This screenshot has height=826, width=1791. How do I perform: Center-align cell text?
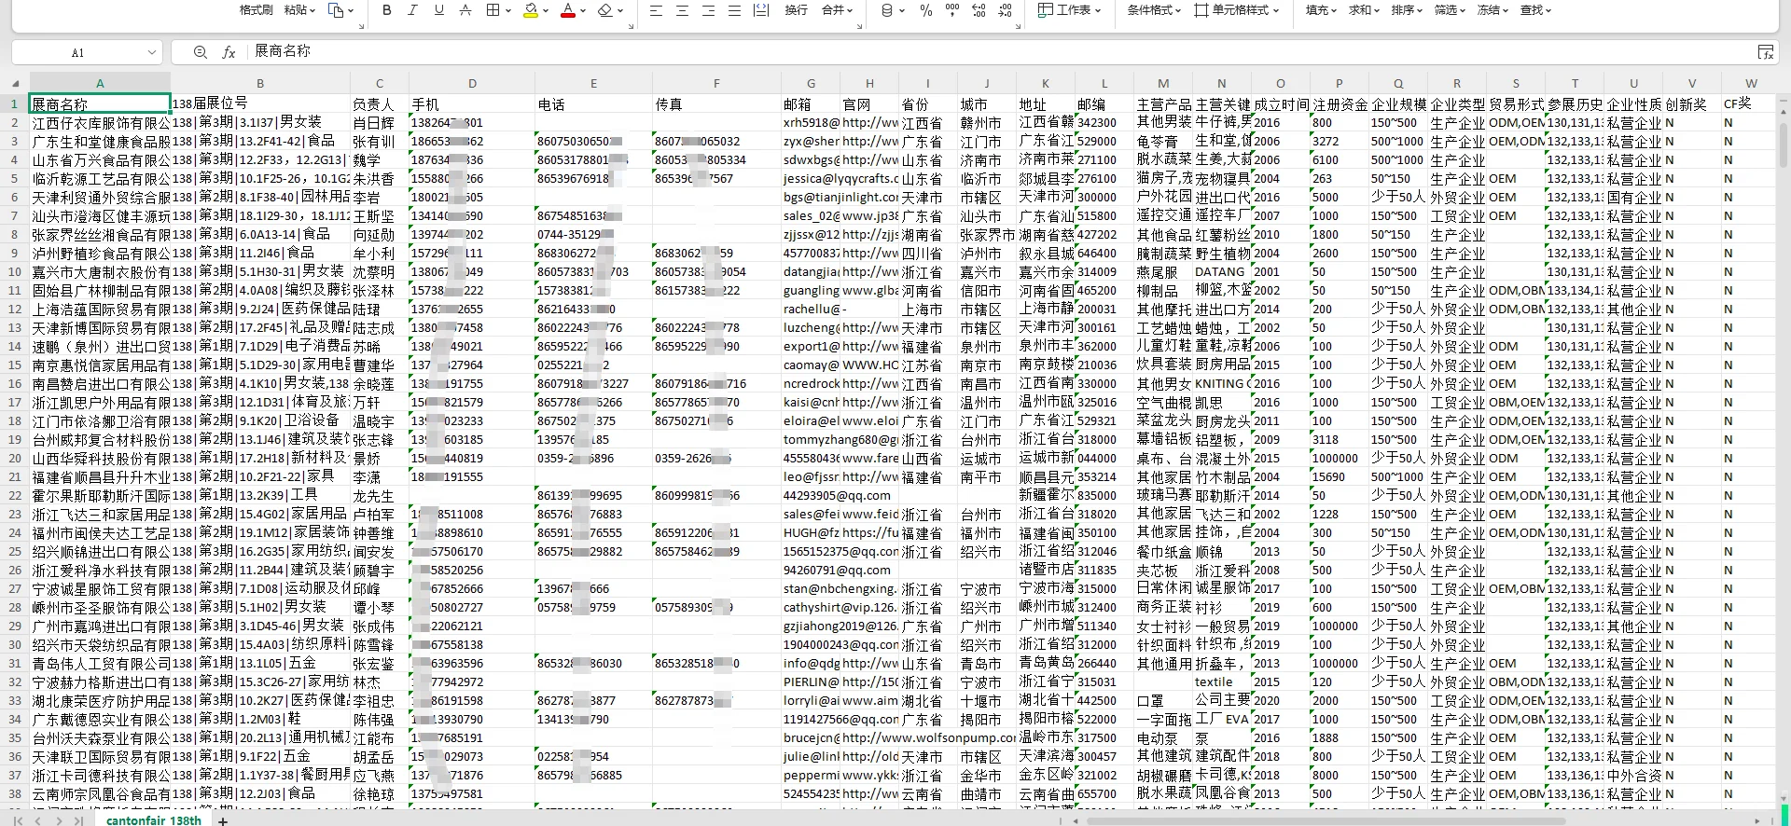(682, 10)
